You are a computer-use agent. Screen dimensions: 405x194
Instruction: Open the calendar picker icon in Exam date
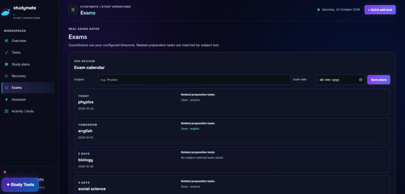[361, 80]
